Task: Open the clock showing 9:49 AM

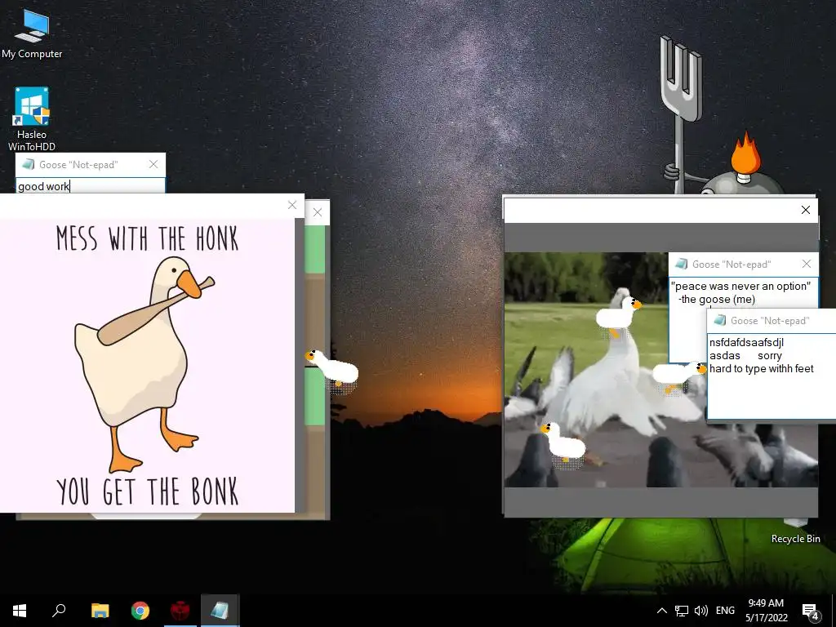Action: coord(766,603)
